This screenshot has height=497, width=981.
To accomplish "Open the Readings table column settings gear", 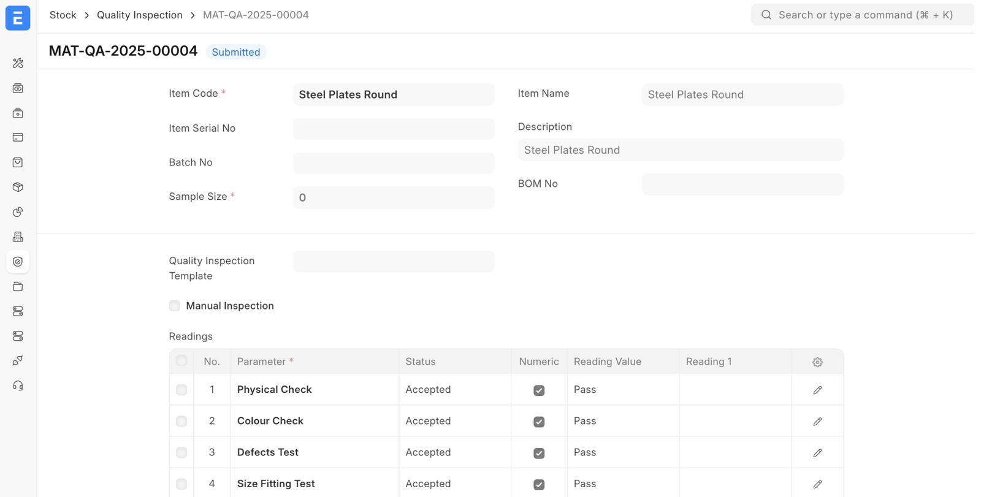I will pyautogui.click(x=817, y=362).
